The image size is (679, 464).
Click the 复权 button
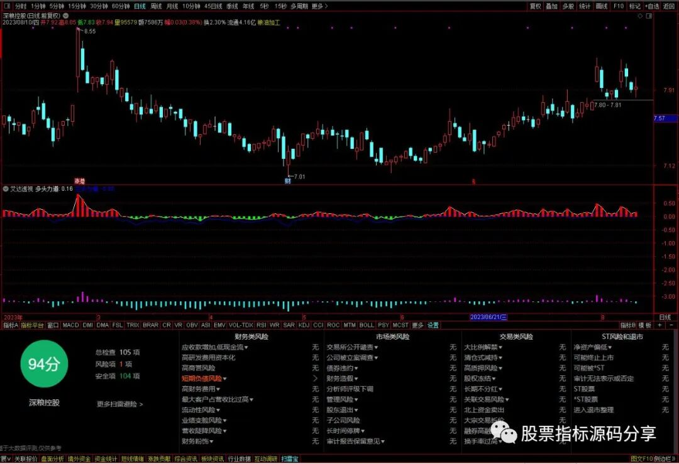tap(536, 6)
